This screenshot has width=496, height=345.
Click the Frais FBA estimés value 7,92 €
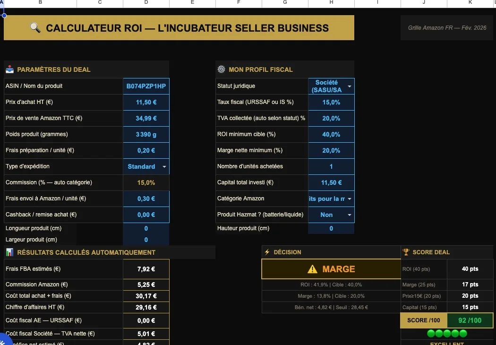[x=146, y=269]
